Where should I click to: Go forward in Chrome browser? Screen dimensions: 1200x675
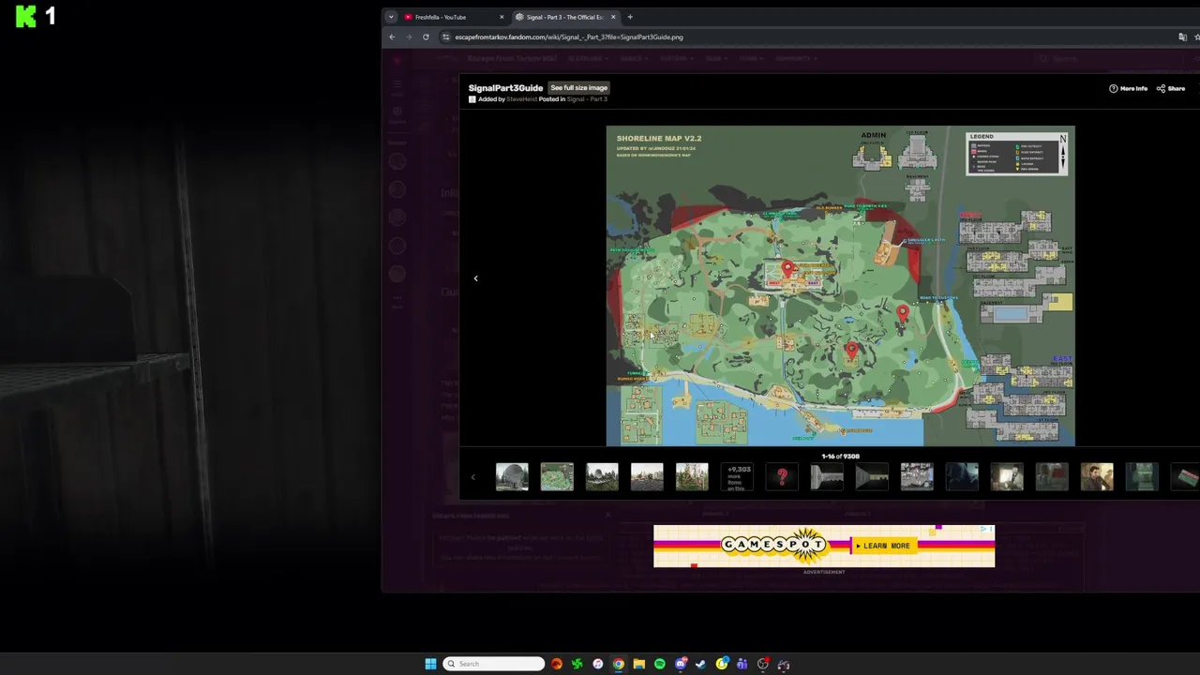point(409,37)
